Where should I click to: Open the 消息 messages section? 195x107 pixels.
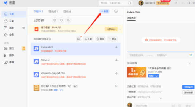click(x=9, y=28)
